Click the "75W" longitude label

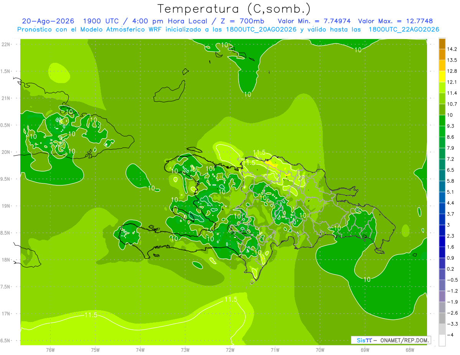click(95, 350)
